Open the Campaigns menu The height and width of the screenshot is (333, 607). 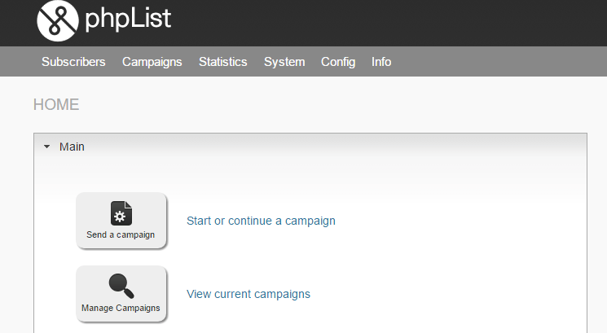152,62
